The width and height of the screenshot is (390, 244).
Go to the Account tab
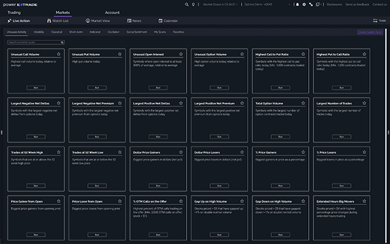click(x=112, y=13)
